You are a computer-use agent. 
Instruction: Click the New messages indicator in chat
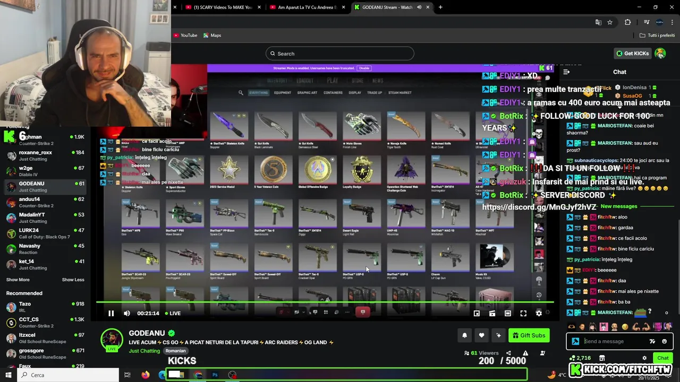click(618, 206)
